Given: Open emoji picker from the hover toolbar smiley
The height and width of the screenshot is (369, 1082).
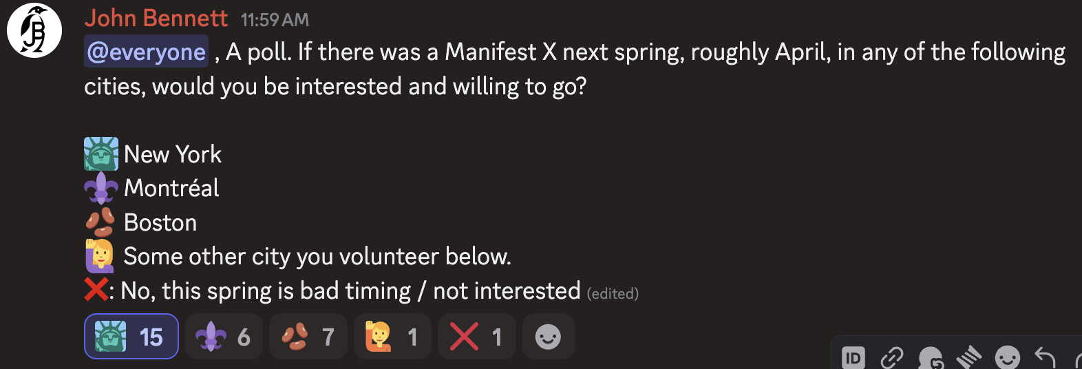Looking at the screenshot, I should pyautogui.click(x=1008, y=357).
